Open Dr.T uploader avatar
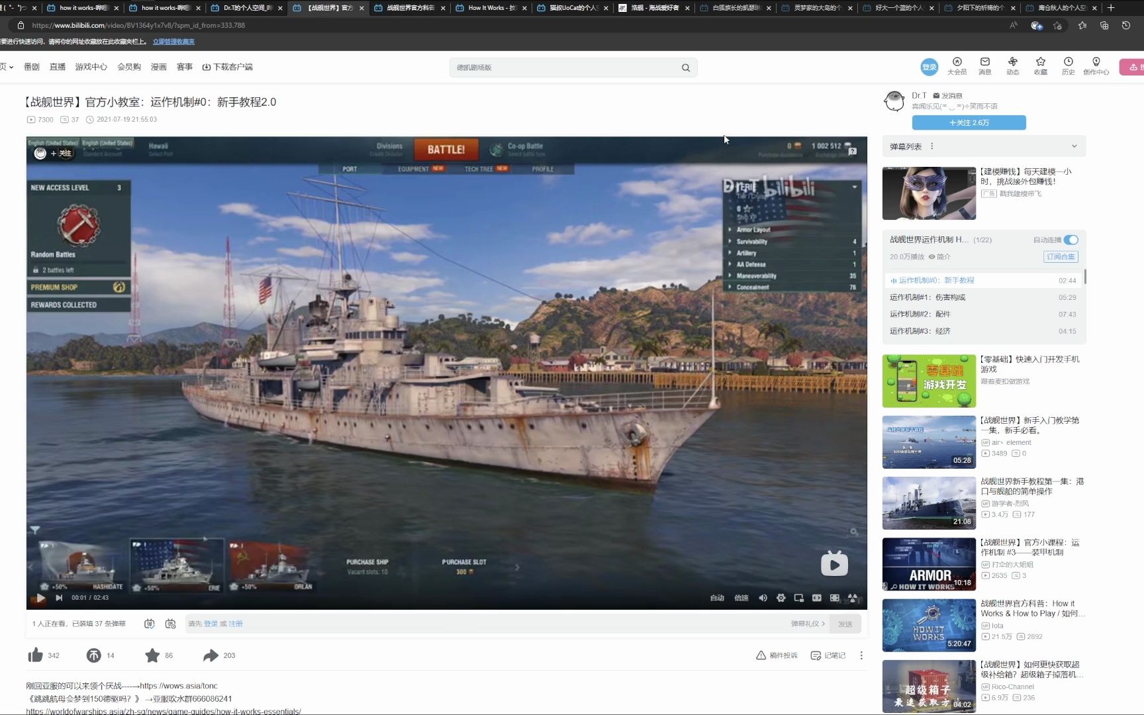Viewport: 1144px width, 715px height. tap(894, 101)
